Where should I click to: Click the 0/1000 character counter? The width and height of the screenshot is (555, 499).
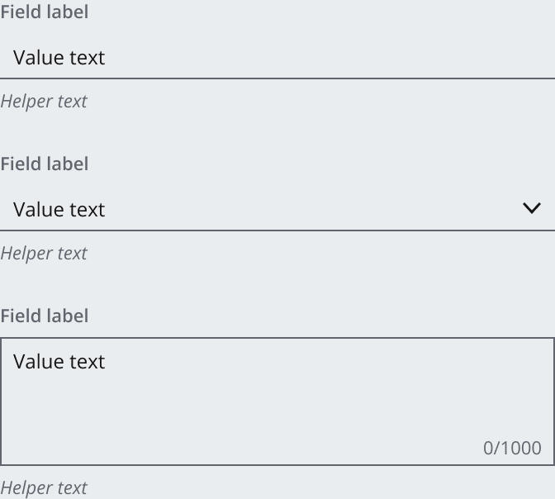[512, 448]
